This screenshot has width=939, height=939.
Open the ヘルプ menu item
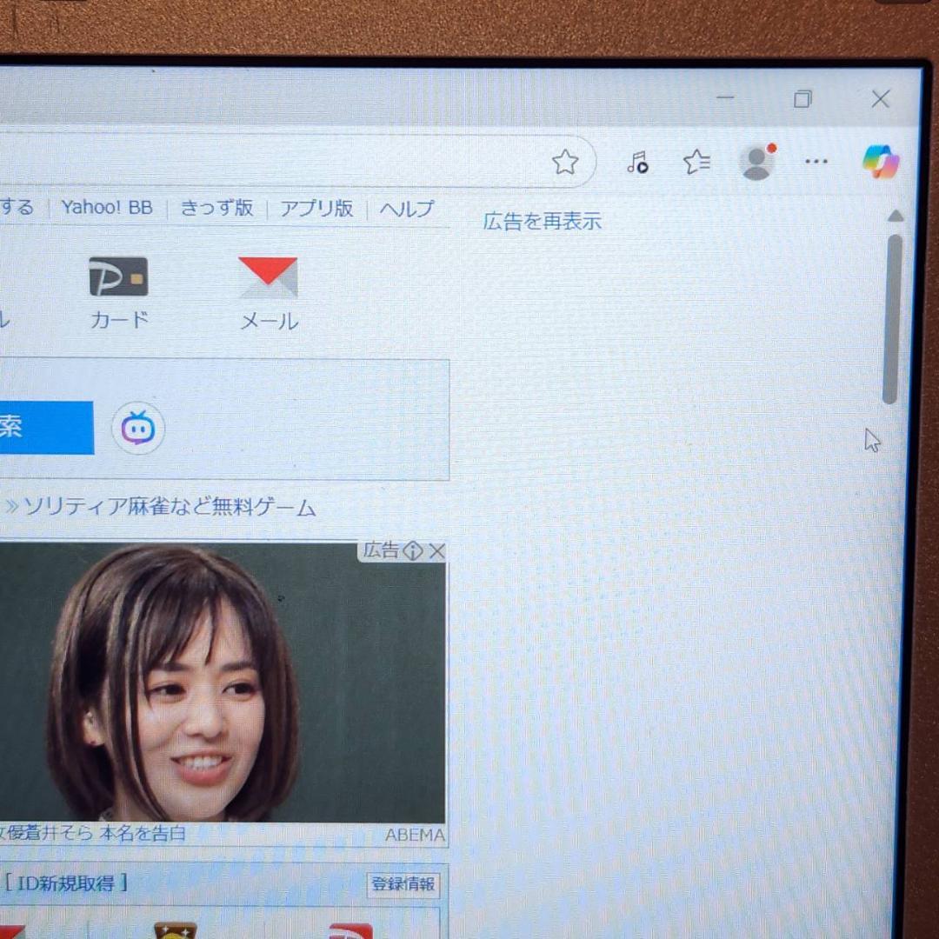pos(405,209)
